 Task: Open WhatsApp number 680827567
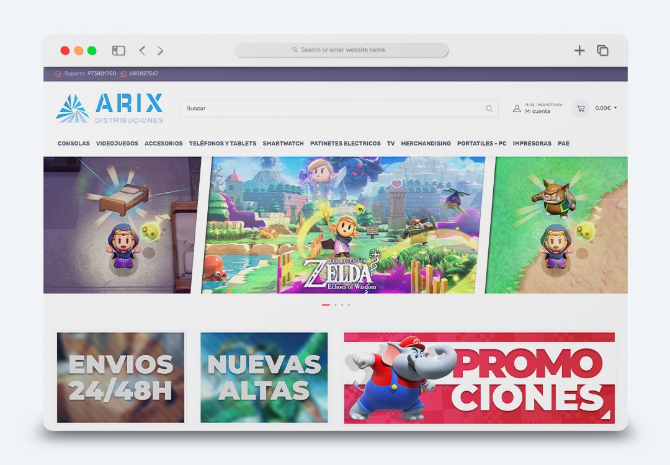tap(143, 73)
